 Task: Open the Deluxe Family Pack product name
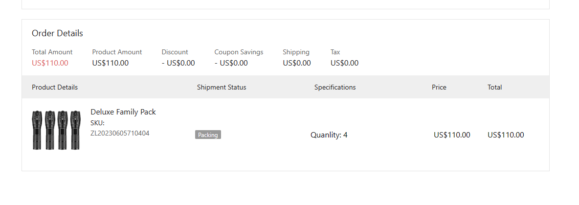tap(123, 112)
